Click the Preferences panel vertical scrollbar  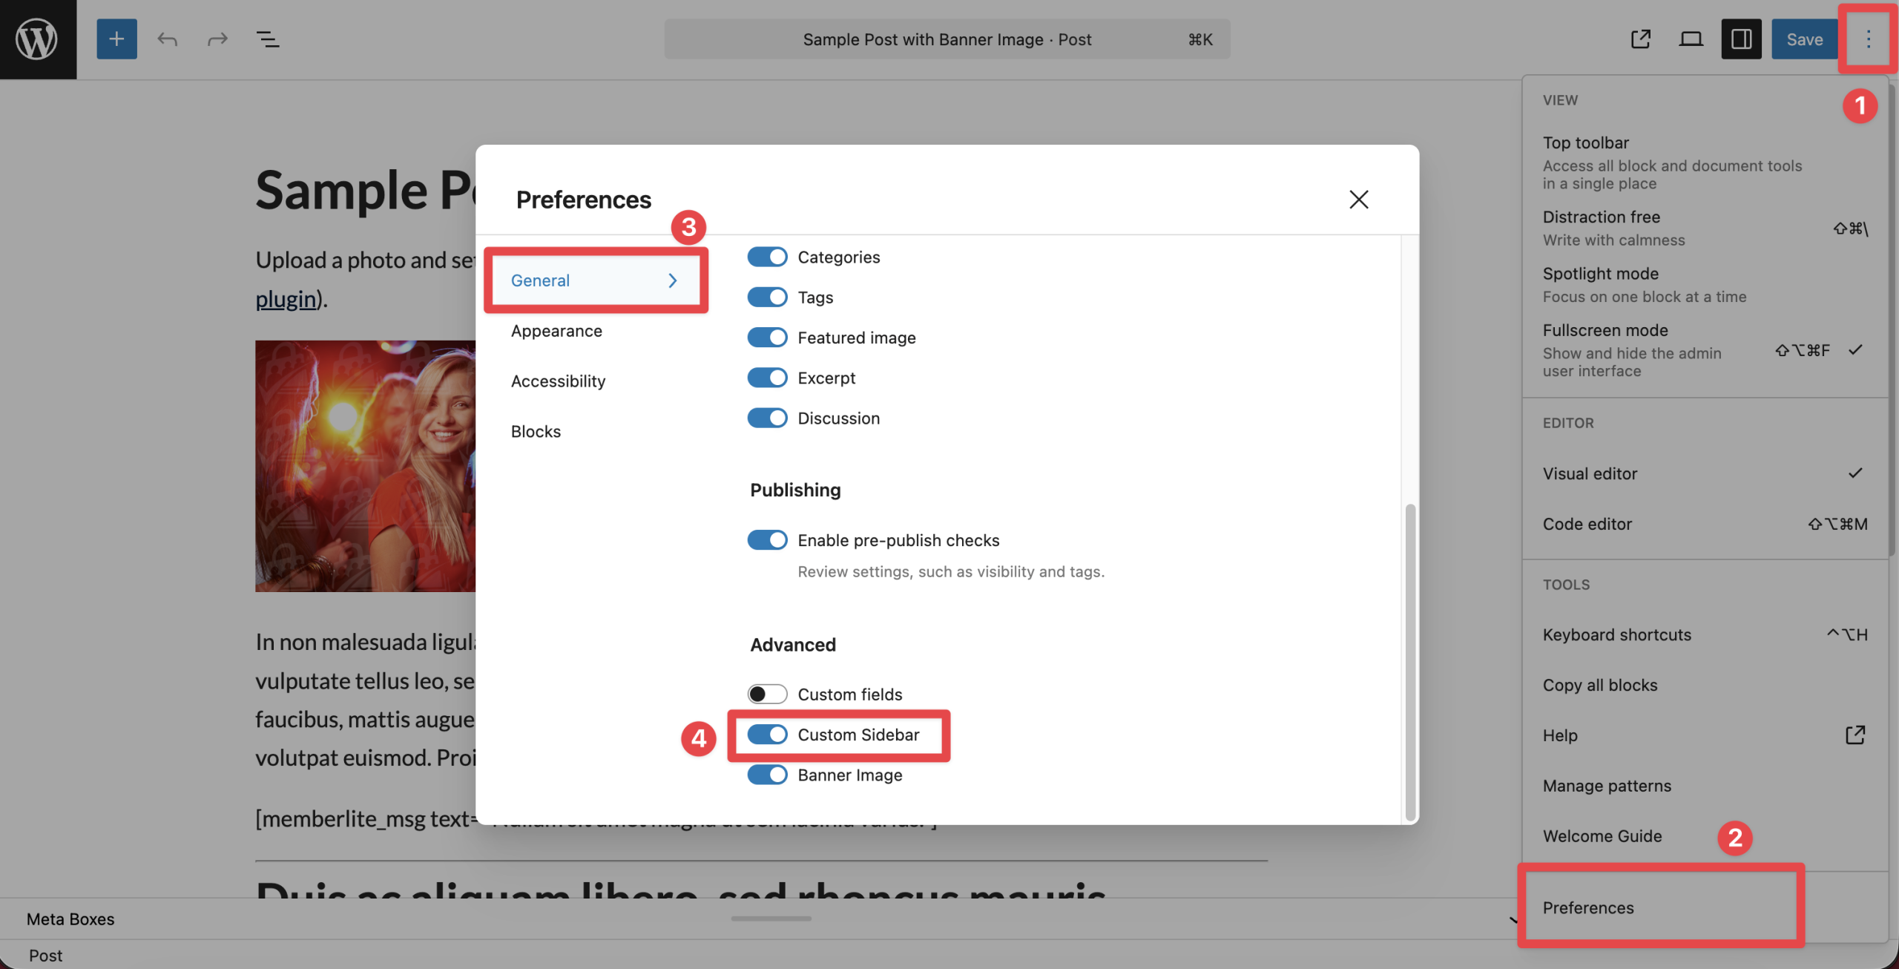tap(1410, 660)
